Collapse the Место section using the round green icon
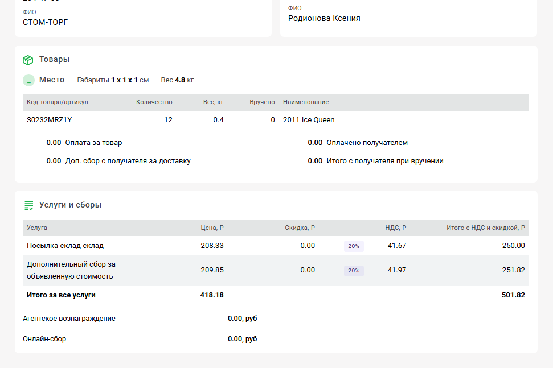The height and width of the screenshot is (368, 553). (28, 80)
